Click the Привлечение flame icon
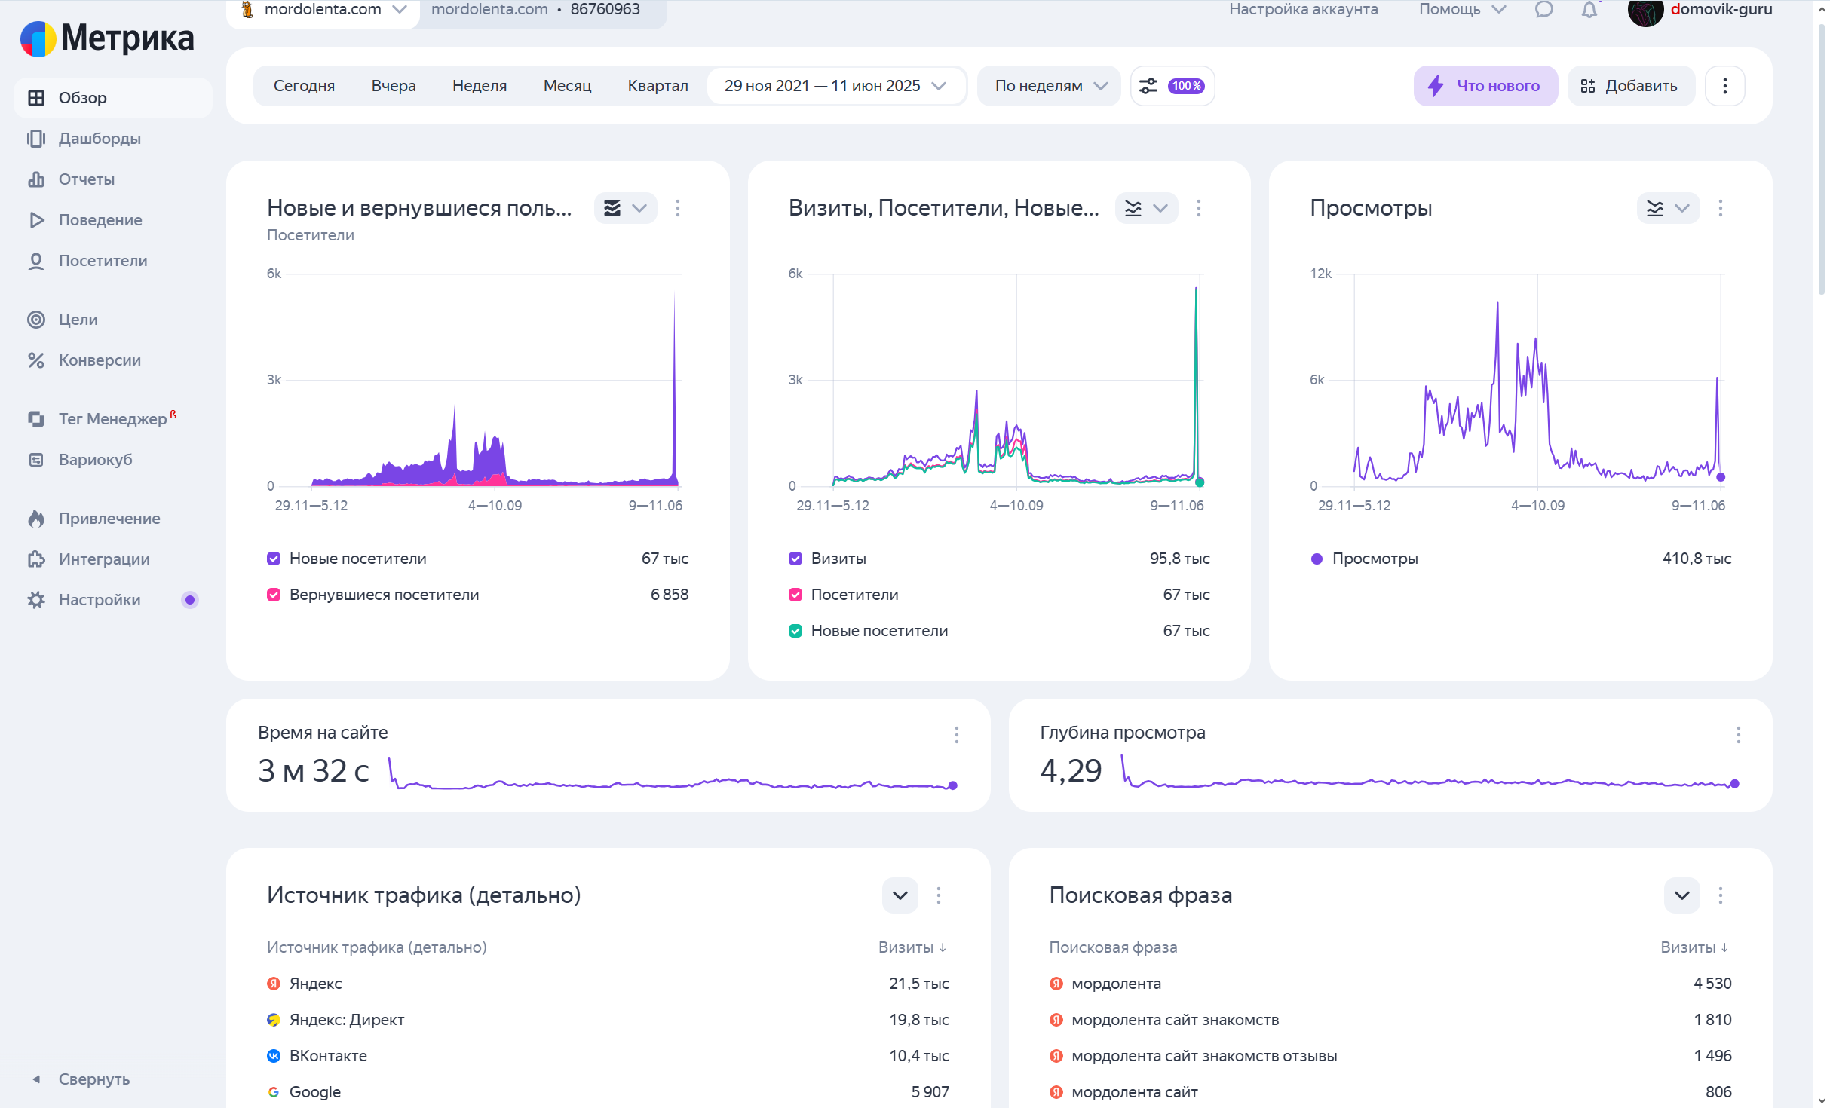Image resolution: width=1830 pixels, height=1108 pixels. pyautogui.click(x=35, y=519)
